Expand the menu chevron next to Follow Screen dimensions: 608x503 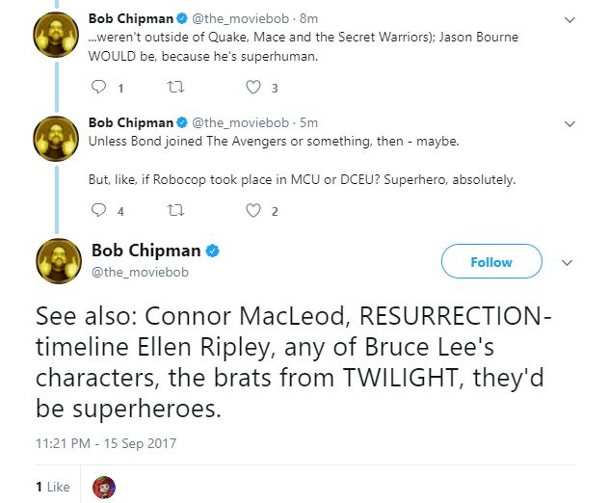[567, 263]
